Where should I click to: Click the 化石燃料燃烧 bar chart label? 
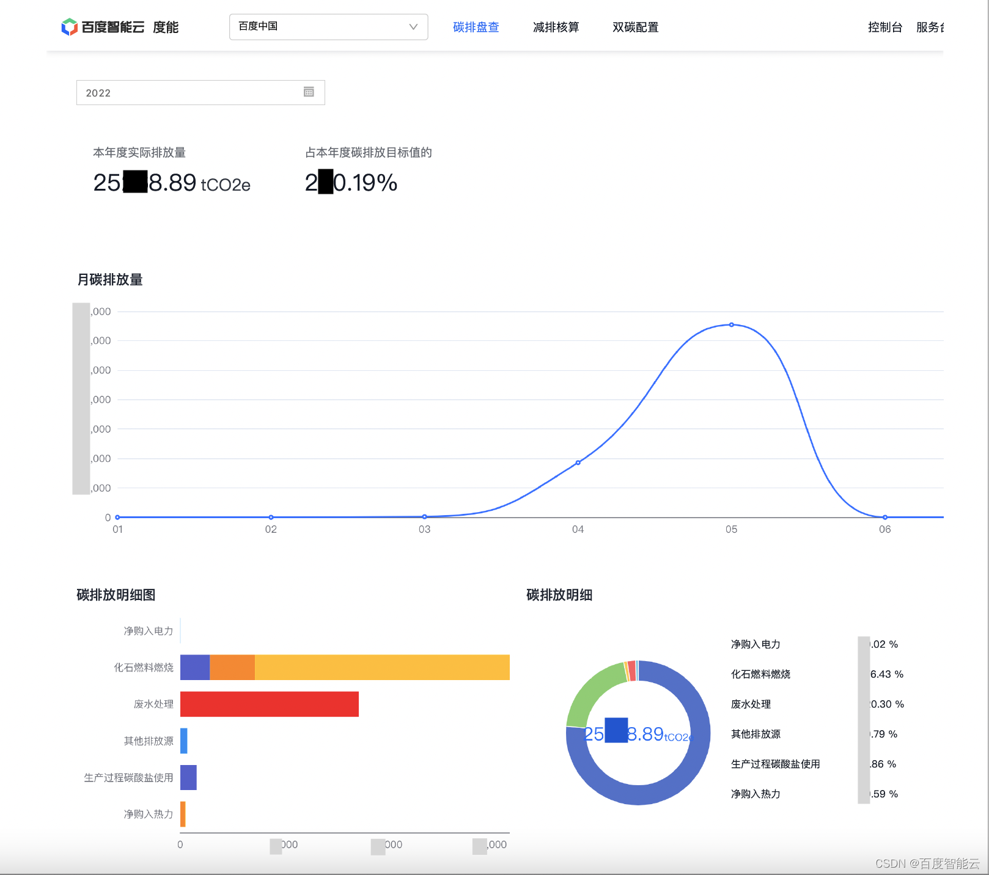click(x=144, y=667)
